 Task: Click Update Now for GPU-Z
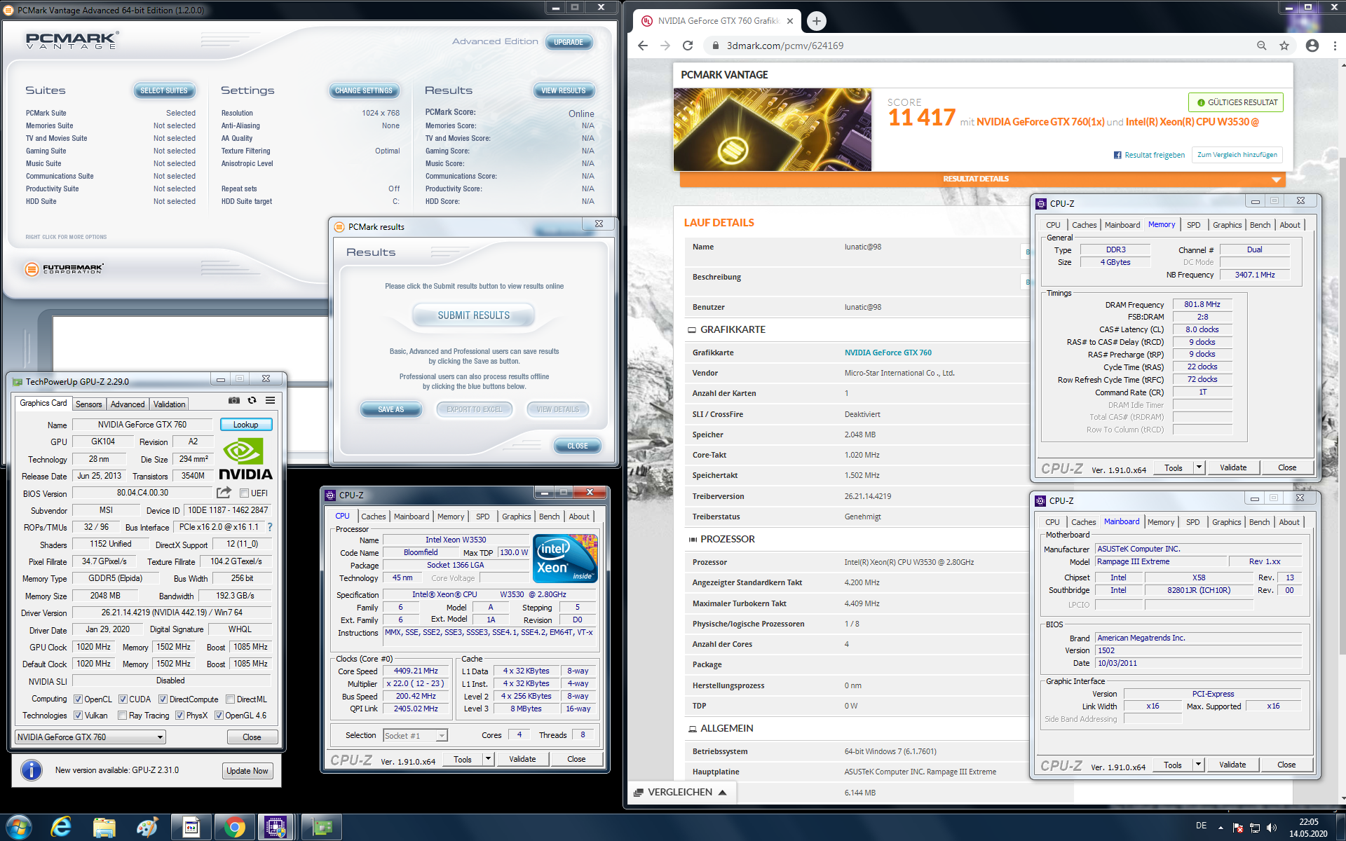tap(247, 771)
